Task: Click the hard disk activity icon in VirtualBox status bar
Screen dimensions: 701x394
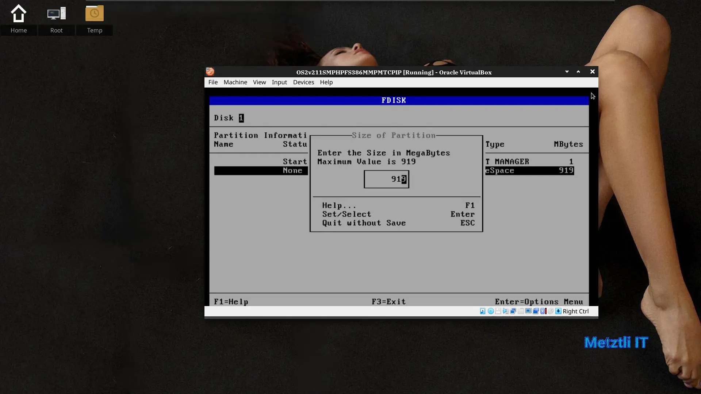Action: (483, 311)
